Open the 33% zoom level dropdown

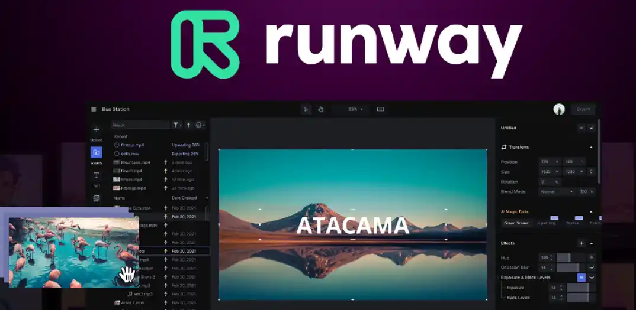(x=355, y=109)
